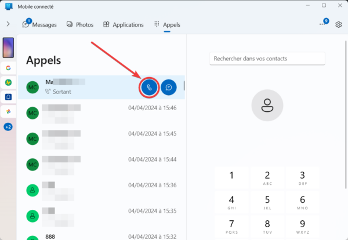Call the MC contact with the phone button
This screenshot has height=240, width=348.
[x=149, y=88]
